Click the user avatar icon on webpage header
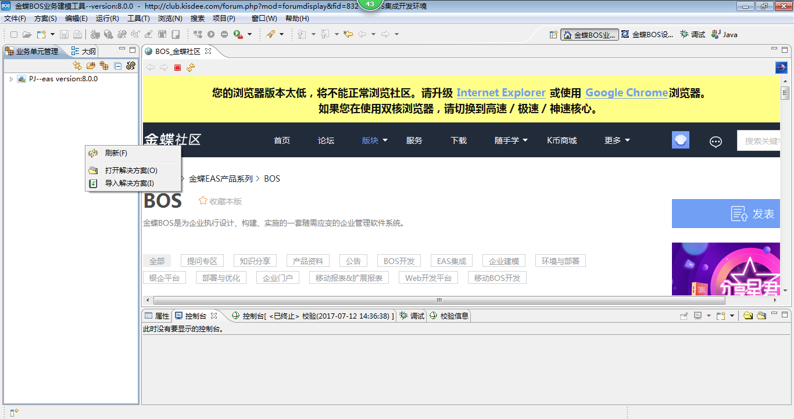The height and width of the screenshot is (419, 794). click(x=681, y=140)
